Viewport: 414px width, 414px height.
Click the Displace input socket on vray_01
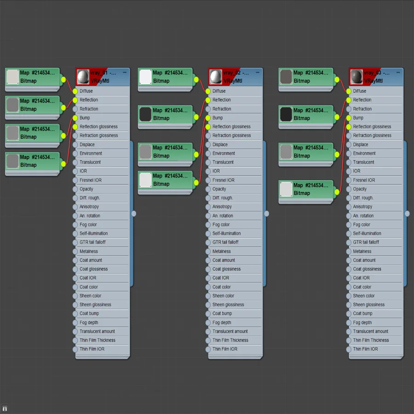click(75, 145)
